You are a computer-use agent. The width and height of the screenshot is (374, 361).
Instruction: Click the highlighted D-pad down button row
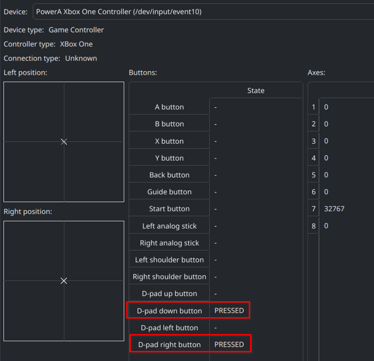pos(169,310)
